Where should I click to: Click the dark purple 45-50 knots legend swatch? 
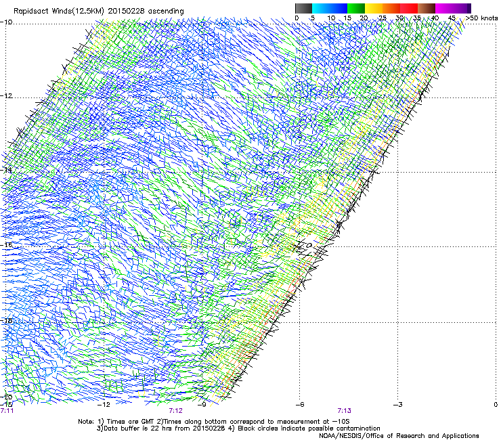[462, 8]
